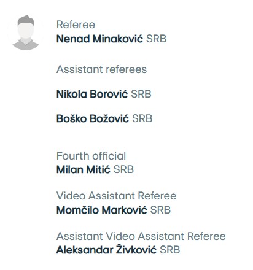Click the "Video Assistant Referee" heading
The width and height of the screenshot is (253, 270).
pyautogui.click(x=116, y=196)
